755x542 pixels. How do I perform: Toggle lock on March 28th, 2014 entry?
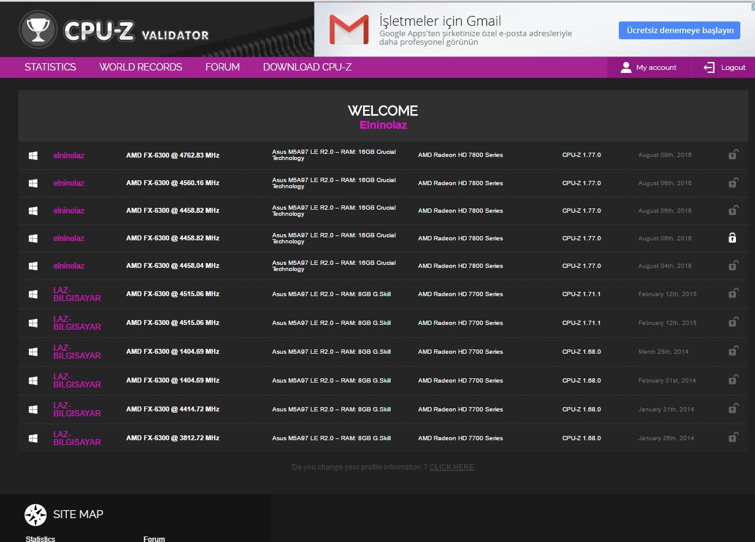tap(732, 351)
